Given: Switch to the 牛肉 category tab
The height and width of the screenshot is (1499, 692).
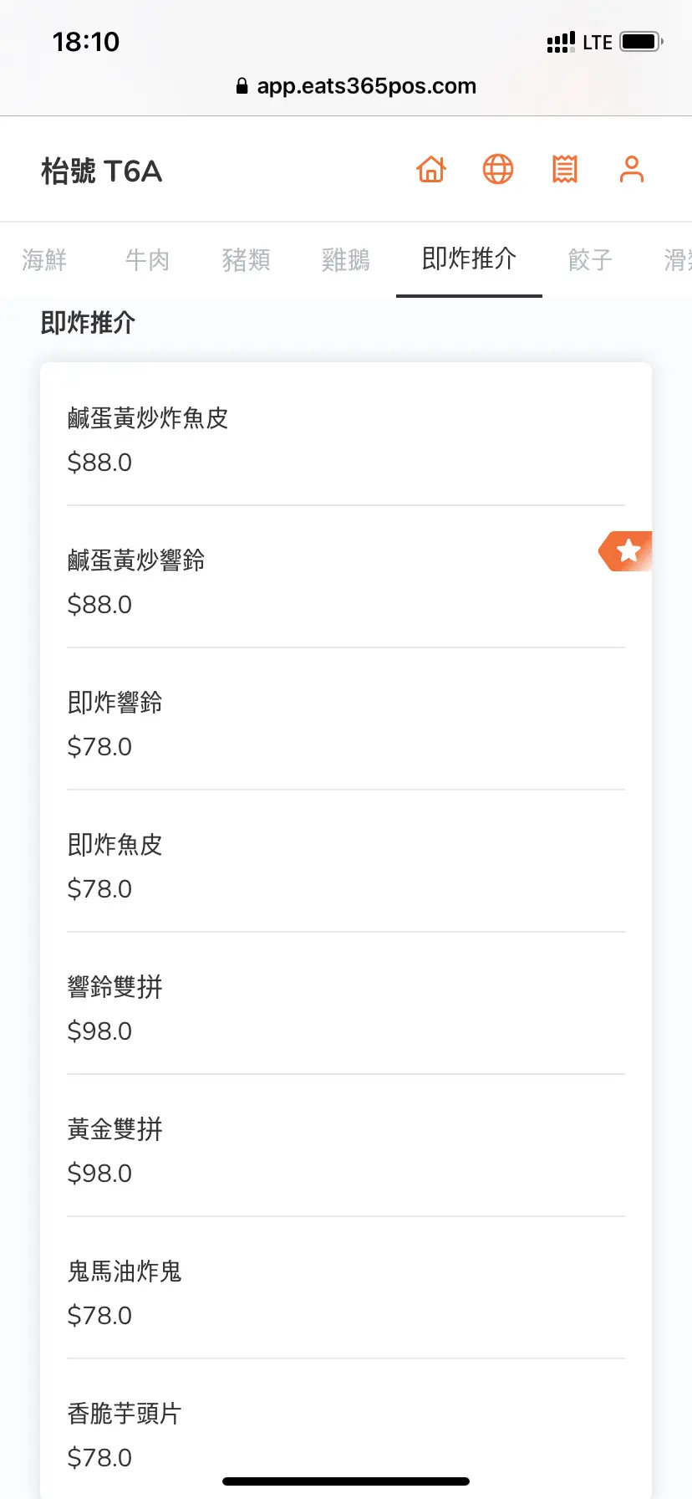Looking at the screenshot, I should point(147,260).
